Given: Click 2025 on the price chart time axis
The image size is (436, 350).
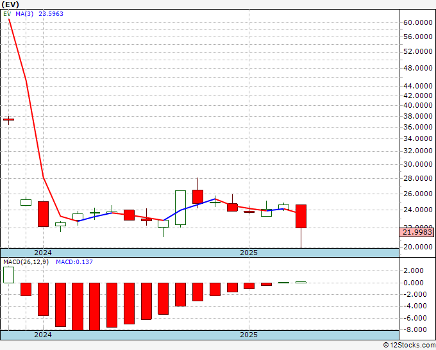Looking at the screenshot, I should [249, 253].
